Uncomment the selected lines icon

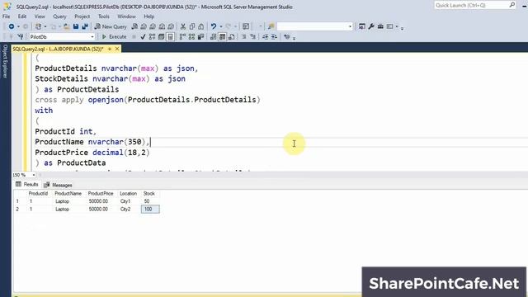click(x=252, y=36)
